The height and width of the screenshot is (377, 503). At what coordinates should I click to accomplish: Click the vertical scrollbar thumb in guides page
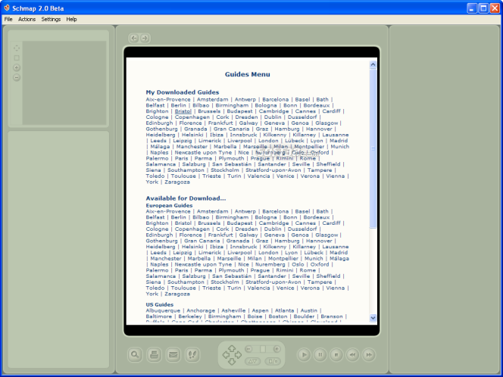(373, 148)
